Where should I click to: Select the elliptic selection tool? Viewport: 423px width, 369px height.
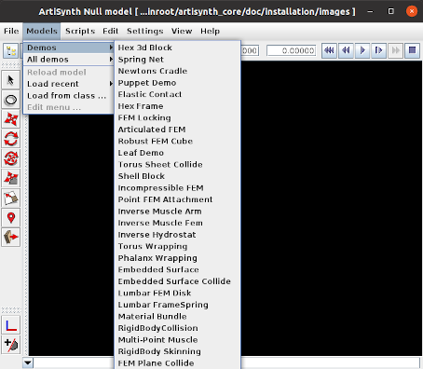[11, 100]
